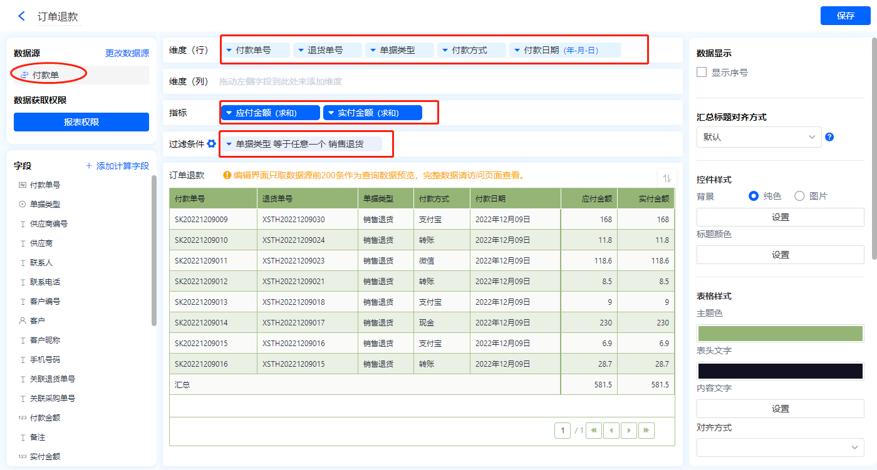
Task: Click the sort toggle icon above table
Action: pos(667,178)
